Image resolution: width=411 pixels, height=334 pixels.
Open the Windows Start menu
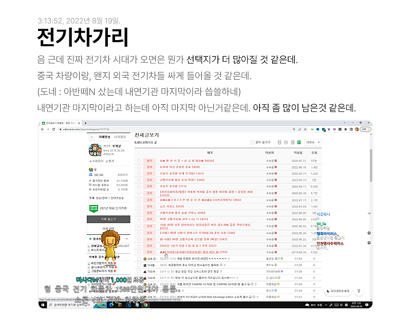point(43,305)
